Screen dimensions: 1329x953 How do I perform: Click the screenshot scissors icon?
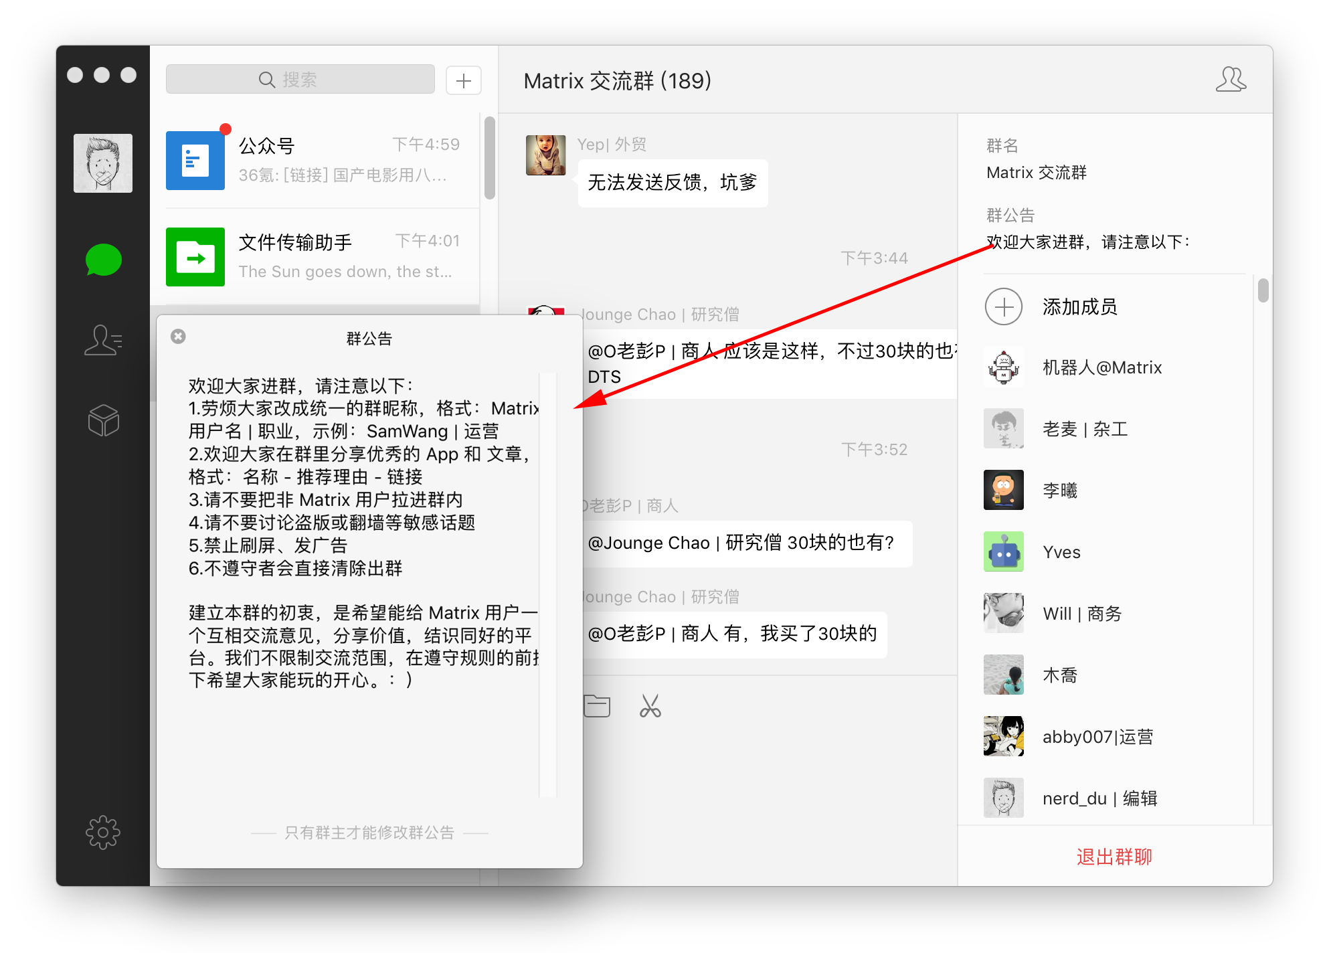pos(650,705)
